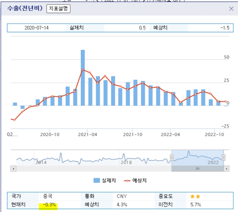Screen dimensions: 238x212
Task: Click the 2022-10 x-axis label
Action: pos(214,134)
